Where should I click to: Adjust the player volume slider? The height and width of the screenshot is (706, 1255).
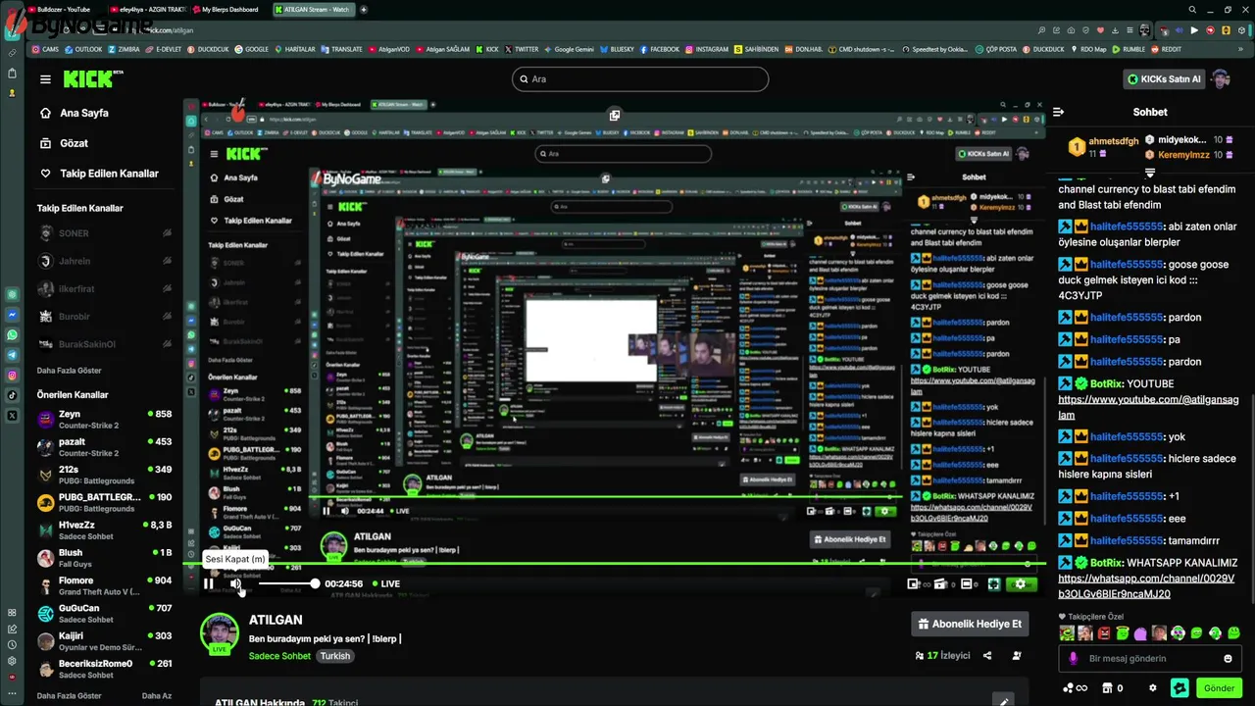point(287,583)
